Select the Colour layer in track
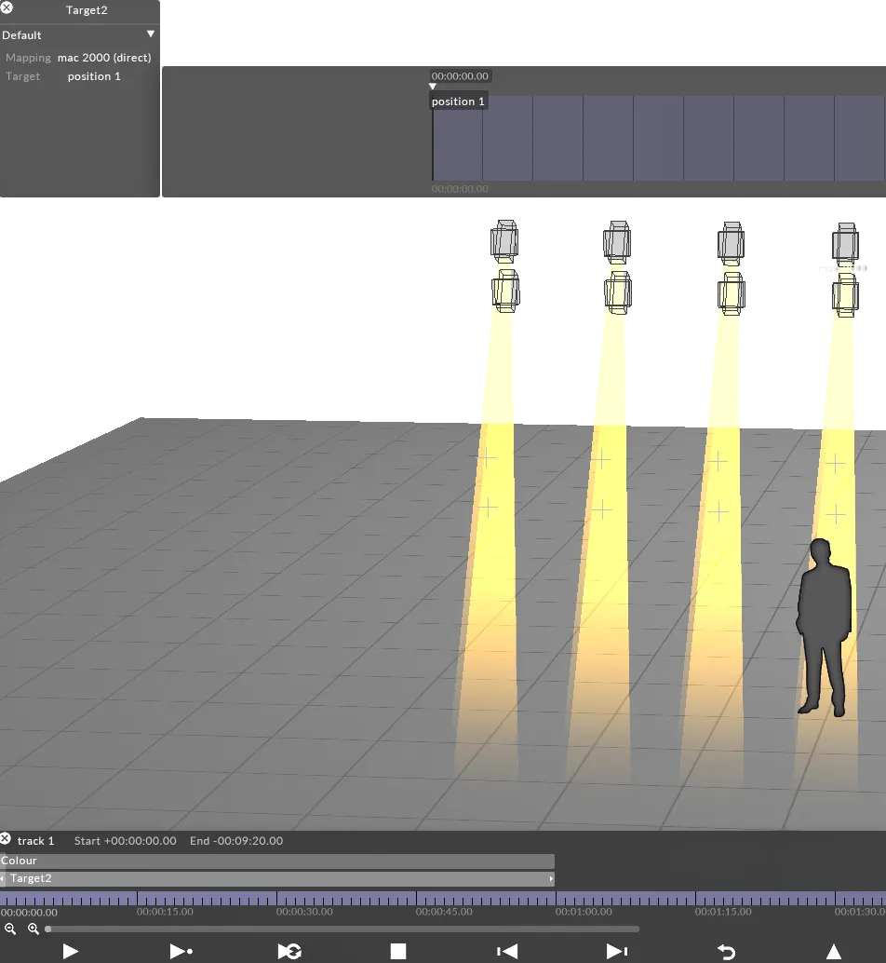This screenshot has height=963, width=886. tap(276, 861)
